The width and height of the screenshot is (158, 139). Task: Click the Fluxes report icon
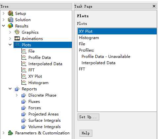[x=24, y=102]
